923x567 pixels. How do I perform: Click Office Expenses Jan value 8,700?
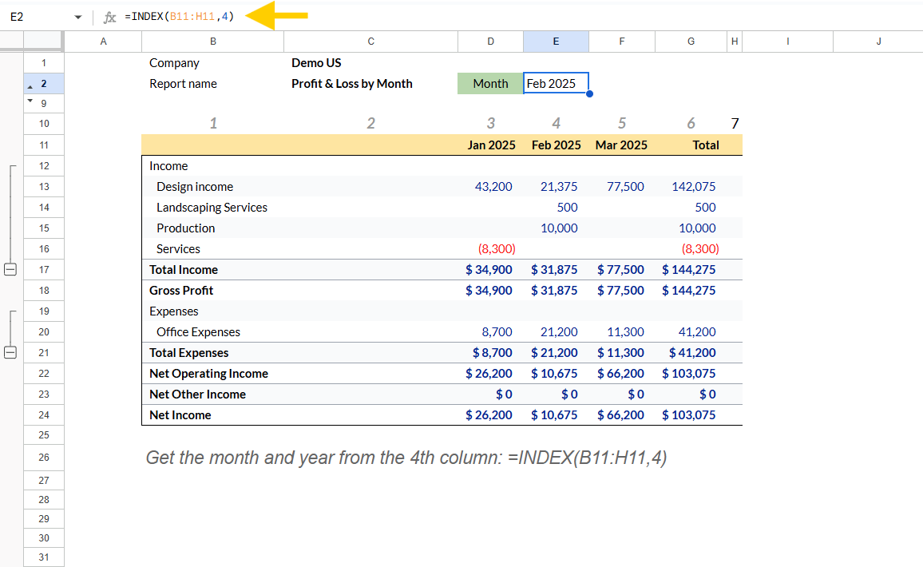tap(497, 332)
